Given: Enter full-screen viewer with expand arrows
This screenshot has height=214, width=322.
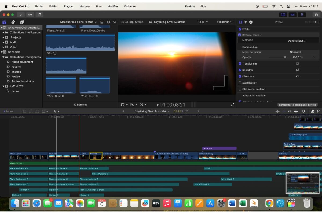Looking at the screenshot, I should (x=233, y=105).
